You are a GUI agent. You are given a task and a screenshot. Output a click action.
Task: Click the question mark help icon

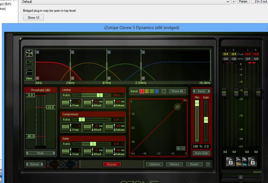pyautogui.click(x=208, y=164)
